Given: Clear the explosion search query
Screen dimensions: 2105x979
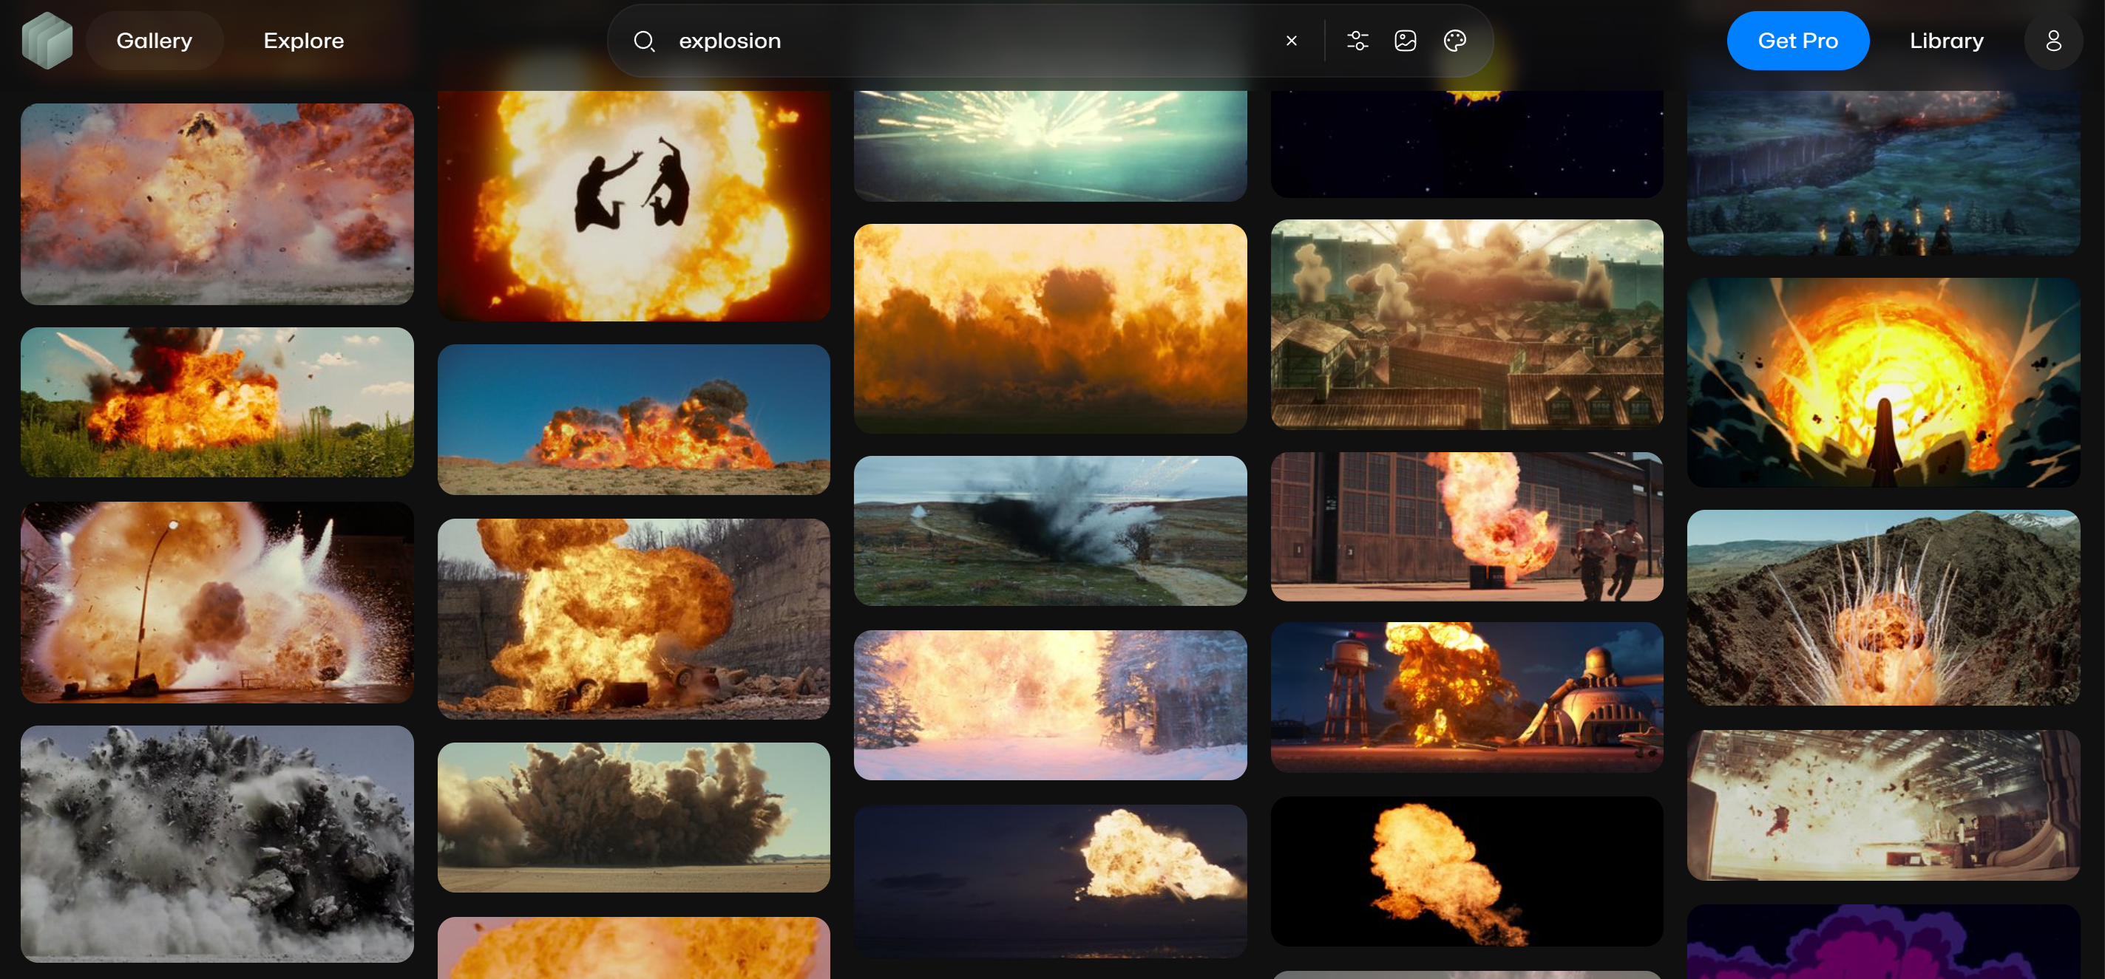Looking at the screenshot, I should pyautogui.click(x=1291, y=41).
